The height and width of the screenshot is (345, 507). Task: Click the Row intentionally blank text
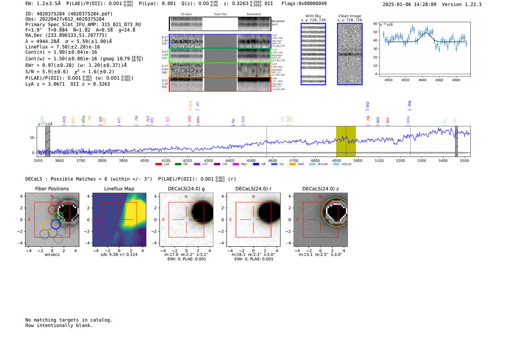(x=59, y=325)
